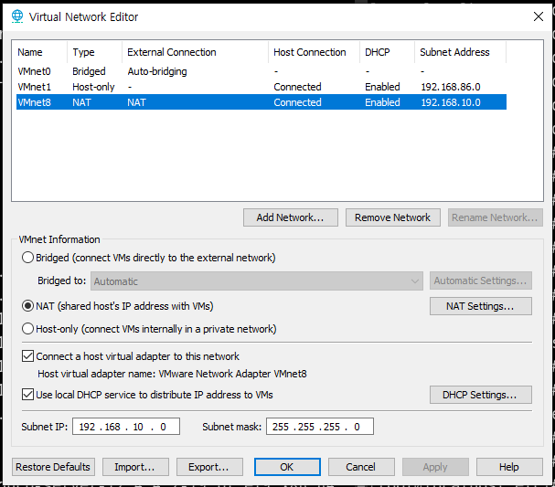Click the Add Network button
The width and height of the screenshot is (555, 487).
pyautogui.click(x=290, y=217)
